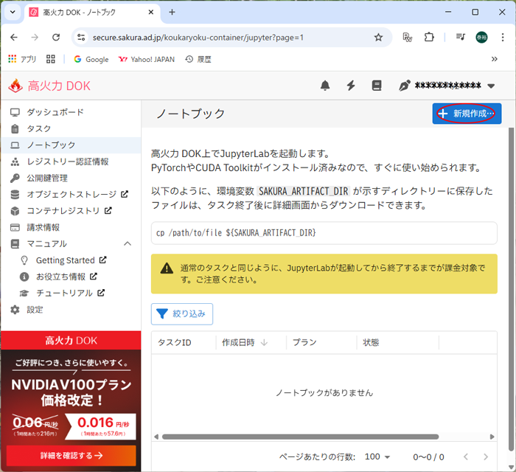This screenshot has height=472, width=516.
Task: View site information icon in address bar
Action: click(81, 37)
